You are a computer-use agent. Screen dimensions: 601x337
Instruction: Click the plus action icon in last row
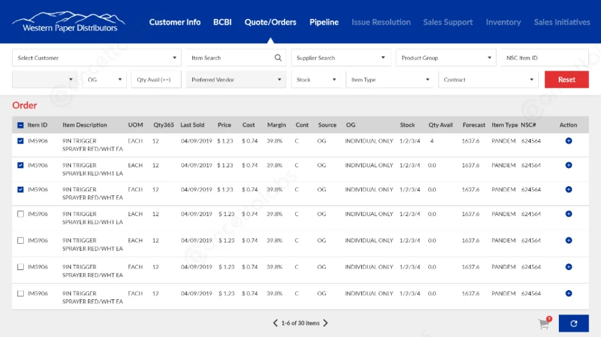[568, 293]
